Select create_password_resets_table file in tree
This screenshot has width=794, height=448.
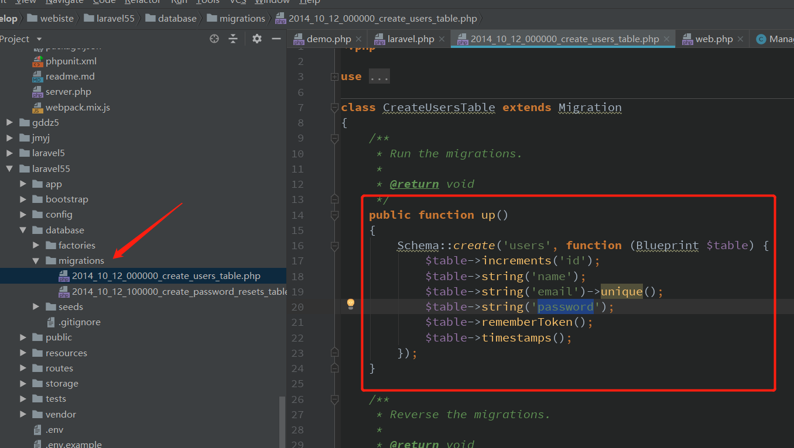tap(180, 291)
